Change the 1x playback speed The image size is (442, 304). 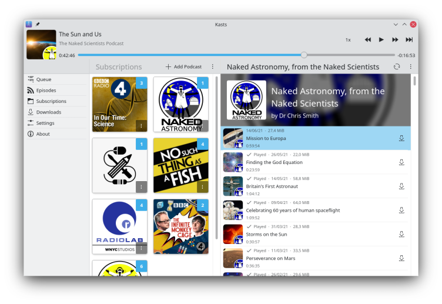click(348, 40)
